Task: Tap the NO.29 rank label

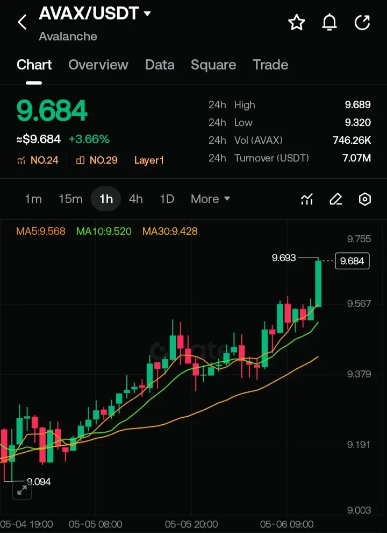Action: (x=104, y=160)
